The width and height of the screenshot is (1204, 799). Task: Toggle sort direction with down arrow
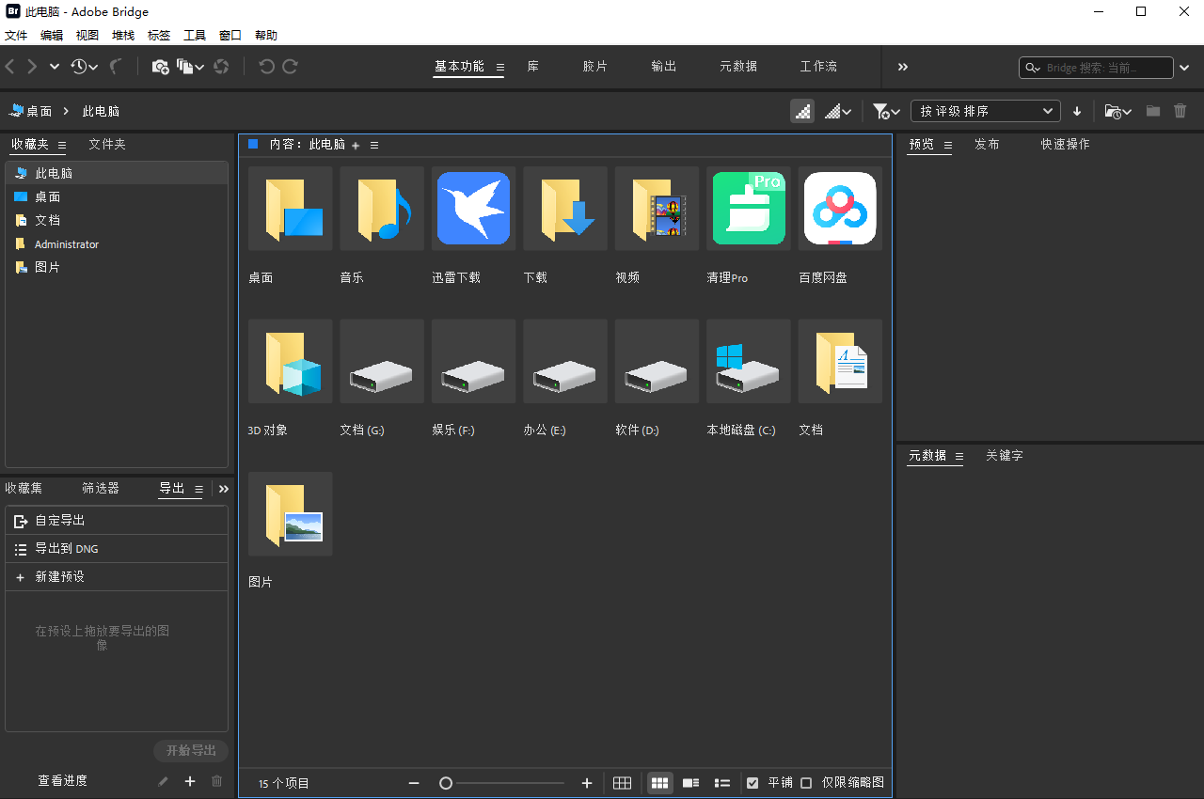[x=1076, y=111]
